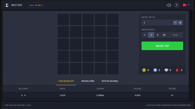Image resolution: width=195 pixels, height=109 pixels.
Task: View history with eye icon for 6...9
Action: pyautogui.click(x=172, y=95)
